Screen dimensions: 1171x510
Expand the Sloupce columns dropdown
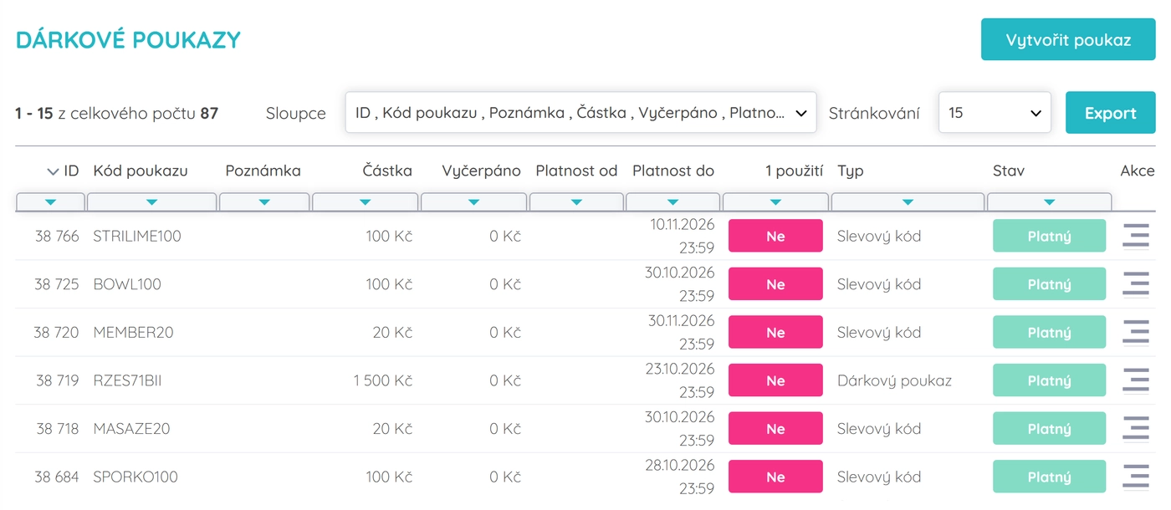click(x=580, y=113)
